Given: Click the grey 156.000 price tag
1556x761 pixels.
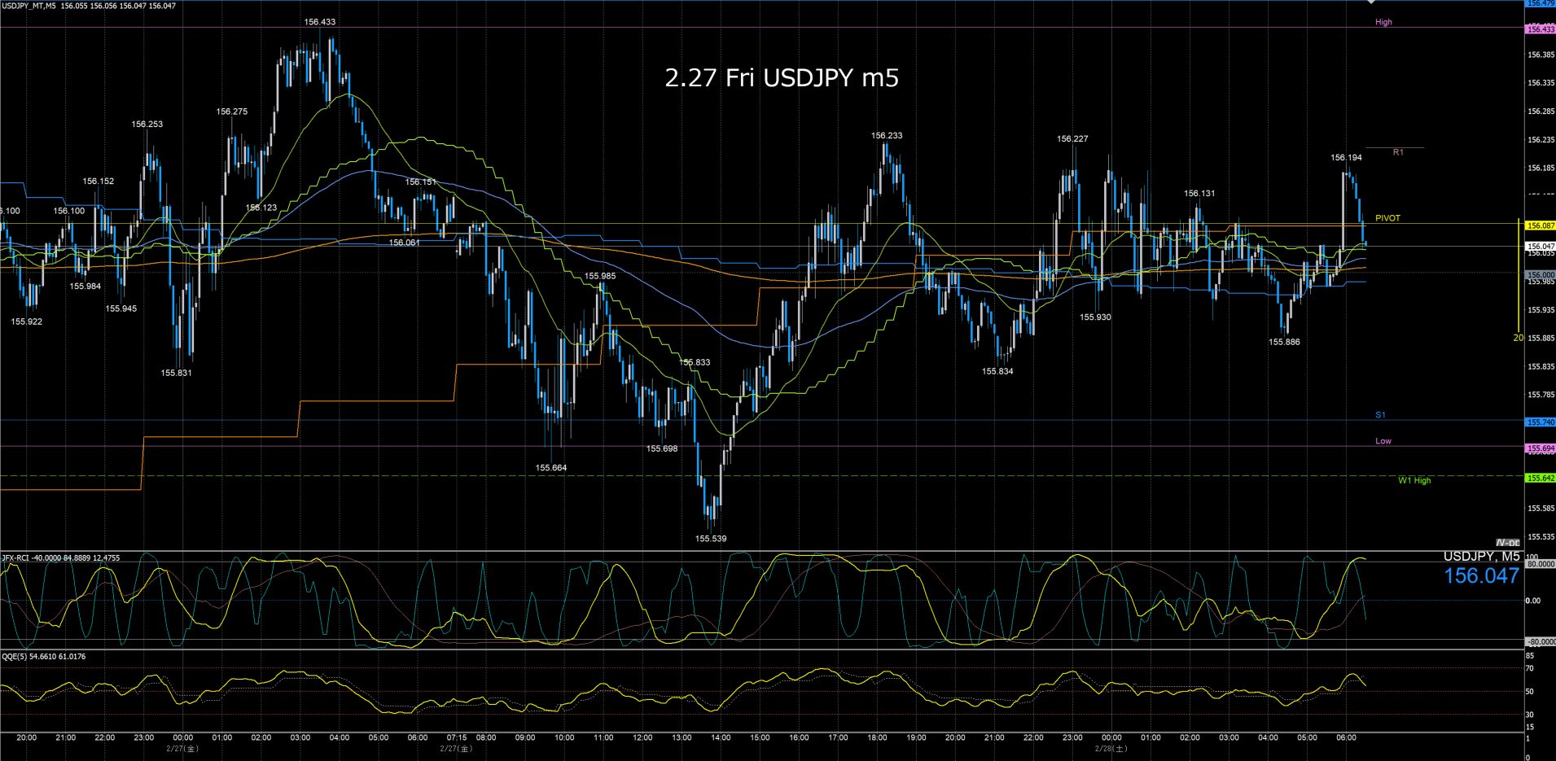Looking at the screenshot, I should (1540, 275).
